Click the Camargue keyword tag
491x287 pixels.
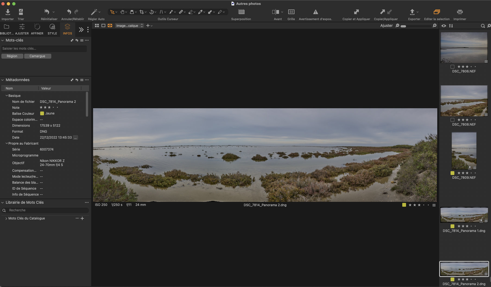click(x=37, y=56)
